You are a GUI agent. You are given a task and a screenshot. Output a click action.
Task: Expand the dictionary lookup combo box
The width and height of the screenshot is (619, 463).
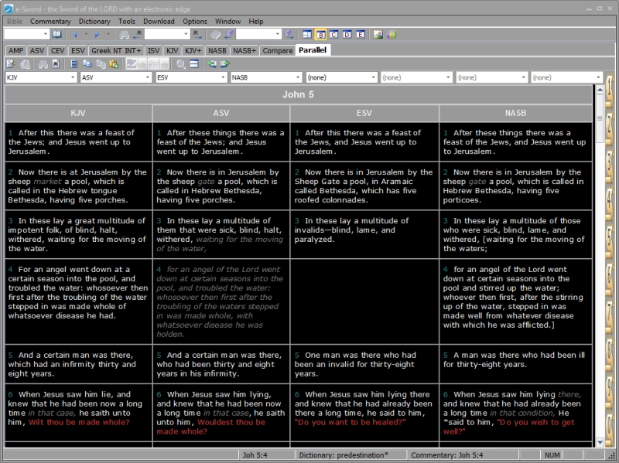point(278,34)
